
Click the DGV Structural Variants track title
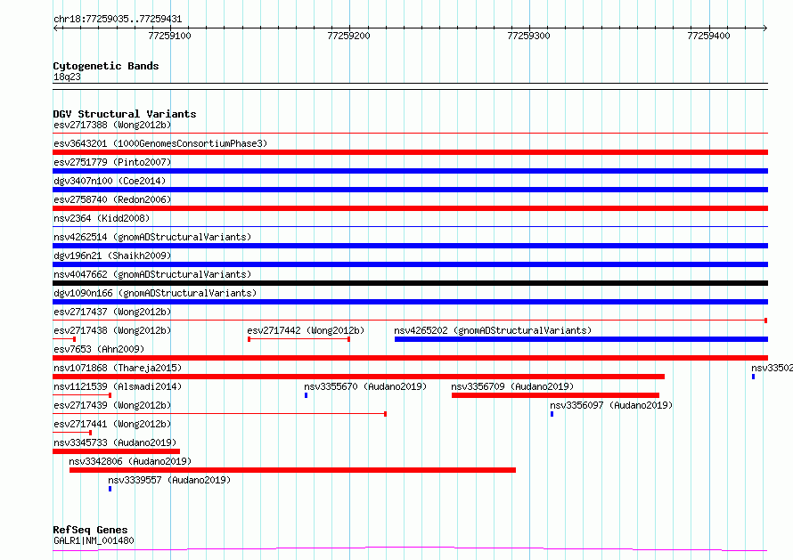[x=125, y=114]
